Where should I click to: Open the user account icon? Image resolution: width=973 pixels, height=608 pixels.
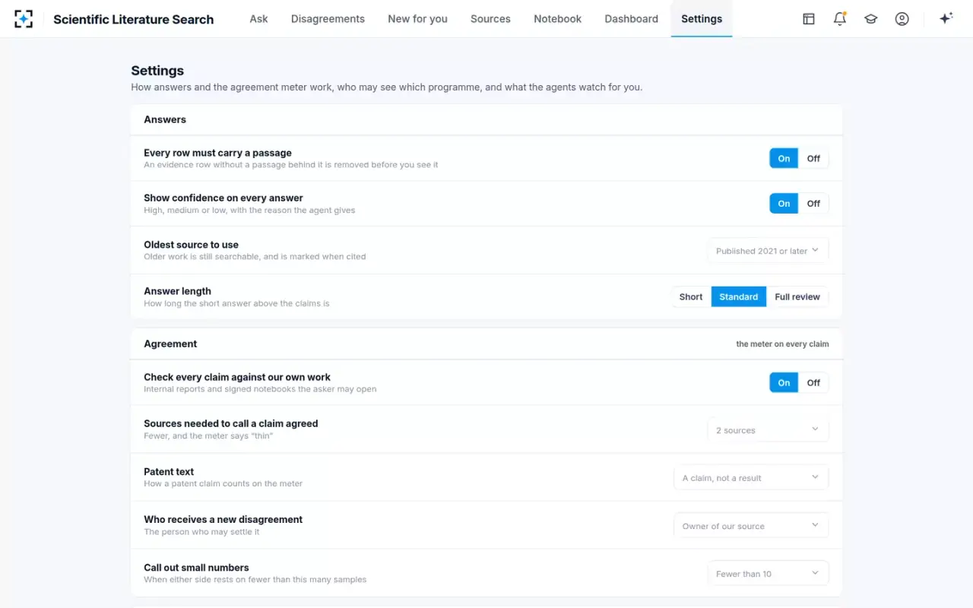click(x=902, y=19)
